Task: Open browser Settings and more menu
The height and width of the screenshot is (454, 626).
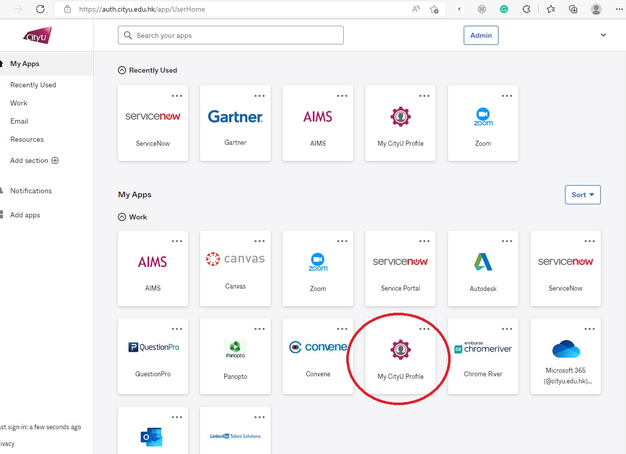Action: (619, 9)
